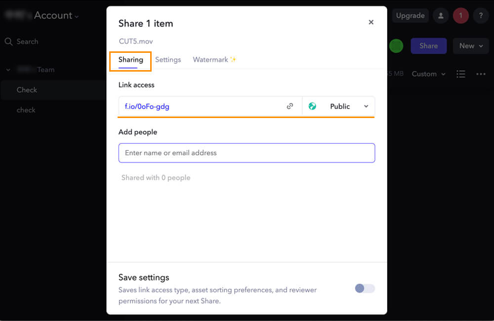This screenshot has width=494, height=321.
Task: Click the f.io/0oFo-gdg share link
Action: (x=147, y=106)
